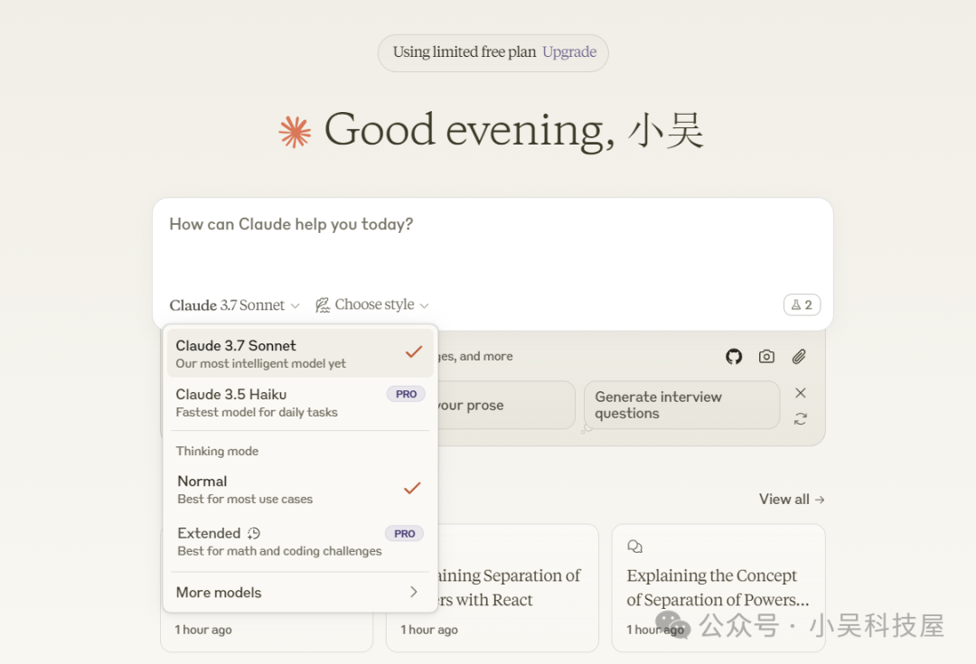
Task: Attach a file with the paperclip icon
Action: point(799,357)
